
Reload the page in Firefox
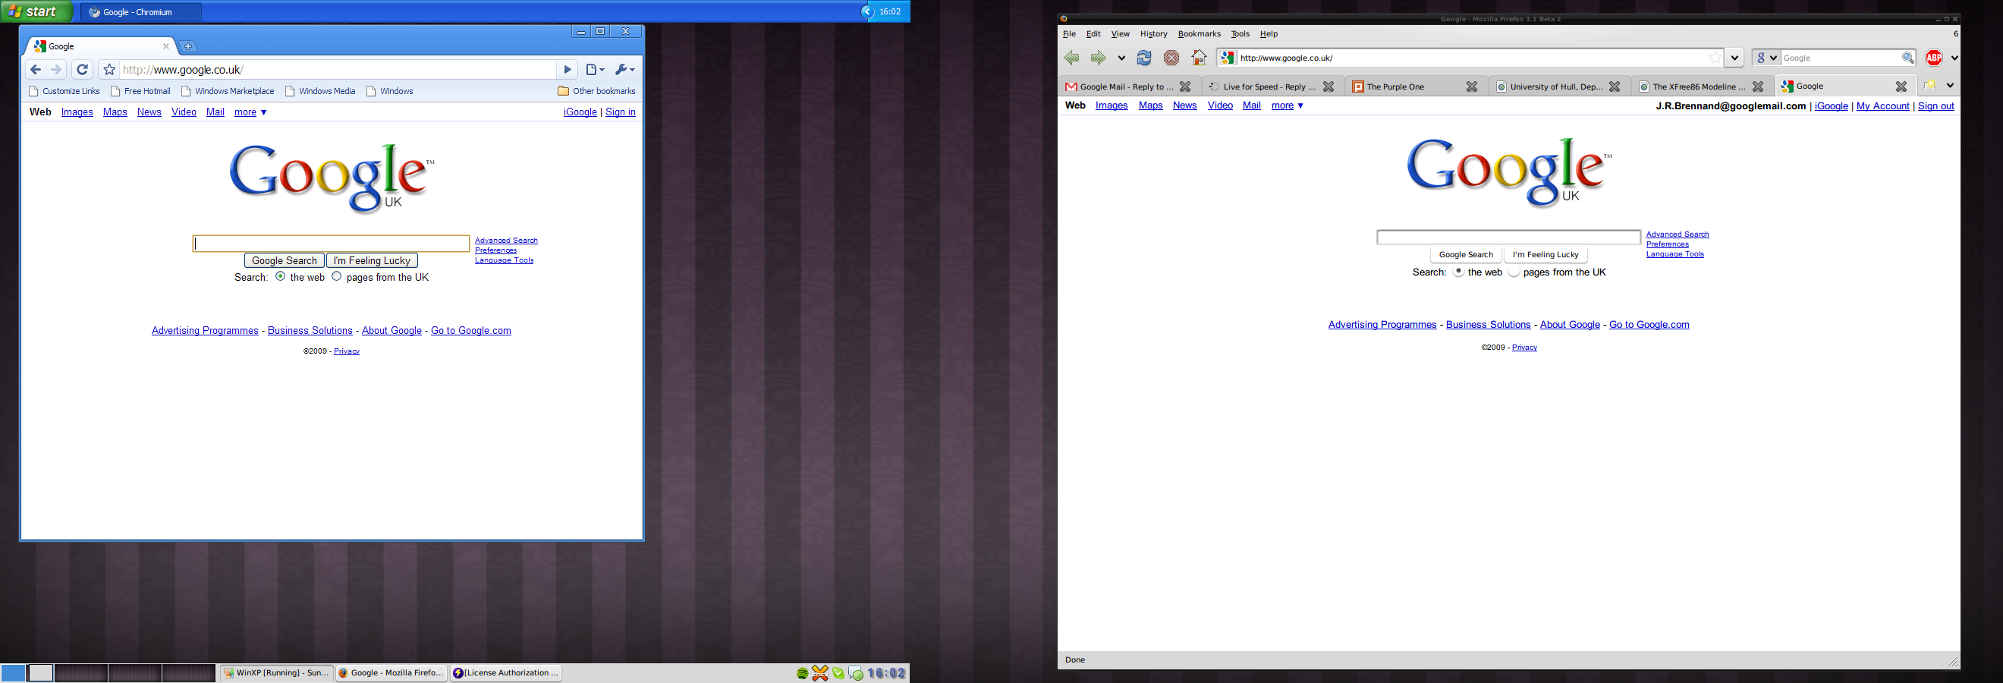[1144, 58]
